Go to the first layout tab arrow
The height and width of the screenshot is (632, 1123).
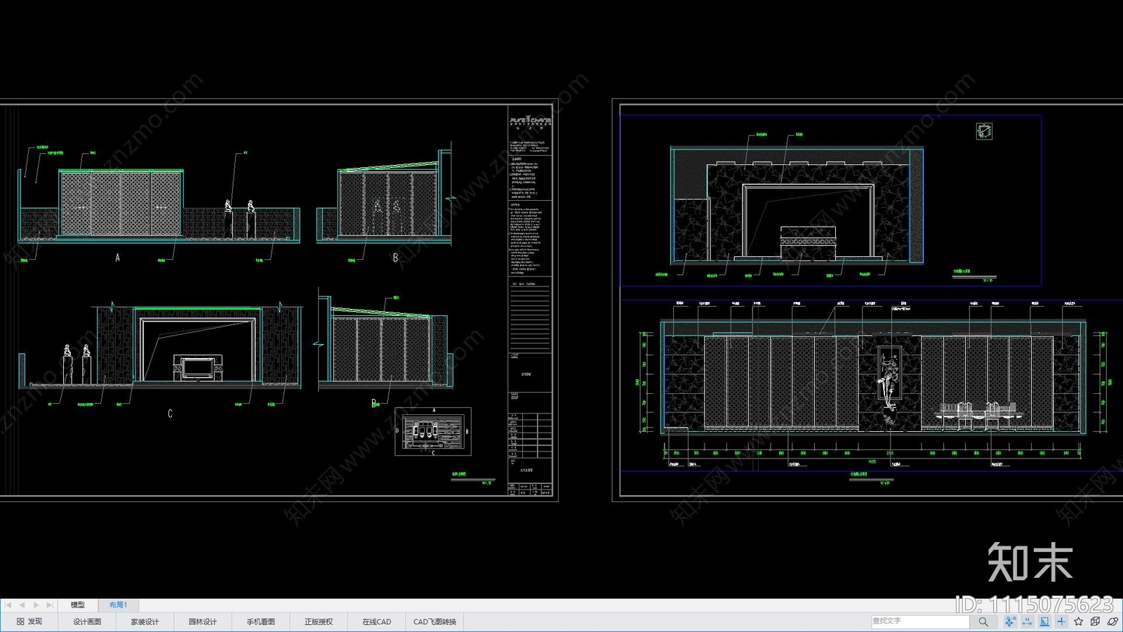click(8, 605)
